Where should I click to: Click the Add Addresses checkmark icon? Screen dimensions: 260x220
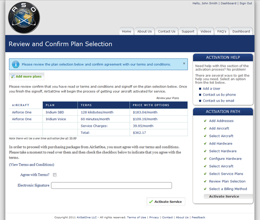[x=205, y=121]
